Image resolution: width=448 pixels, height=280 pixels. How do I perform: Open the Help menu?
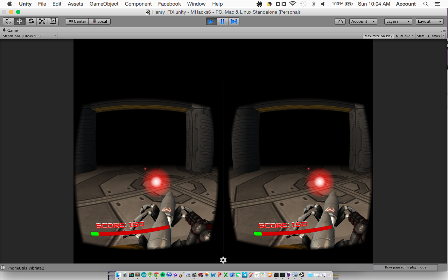(x=217, y=4)
